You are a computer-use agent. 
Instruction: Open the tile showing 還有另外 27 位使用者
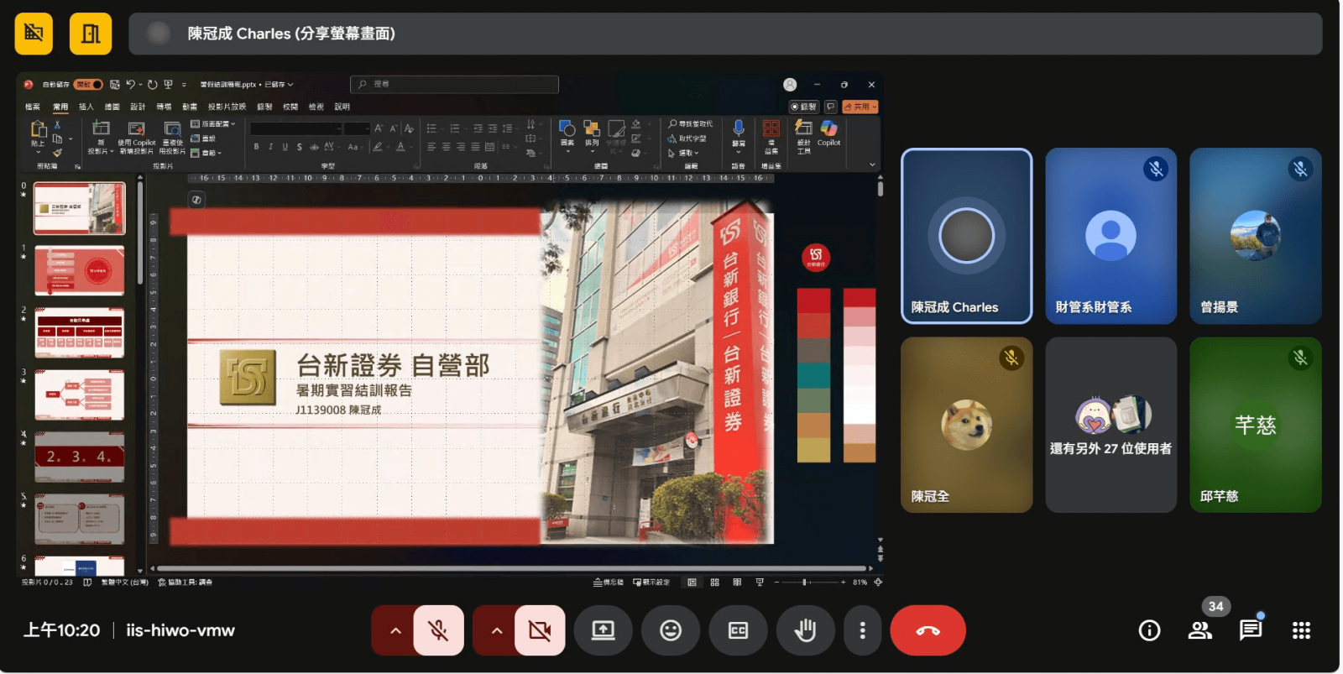1110,425
